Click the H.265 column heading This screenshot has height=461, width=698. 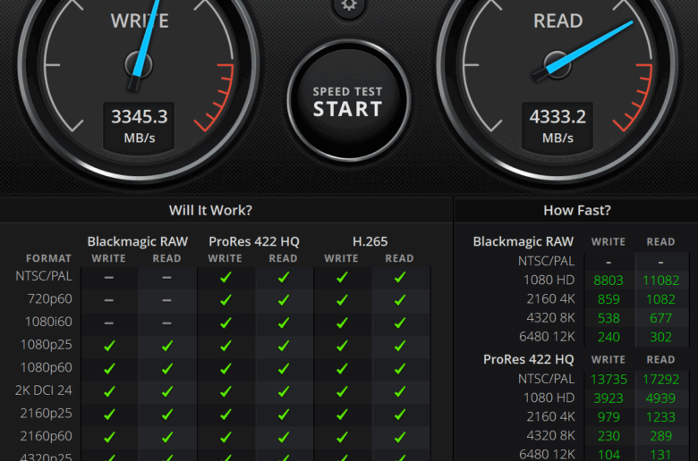(370, 241)
